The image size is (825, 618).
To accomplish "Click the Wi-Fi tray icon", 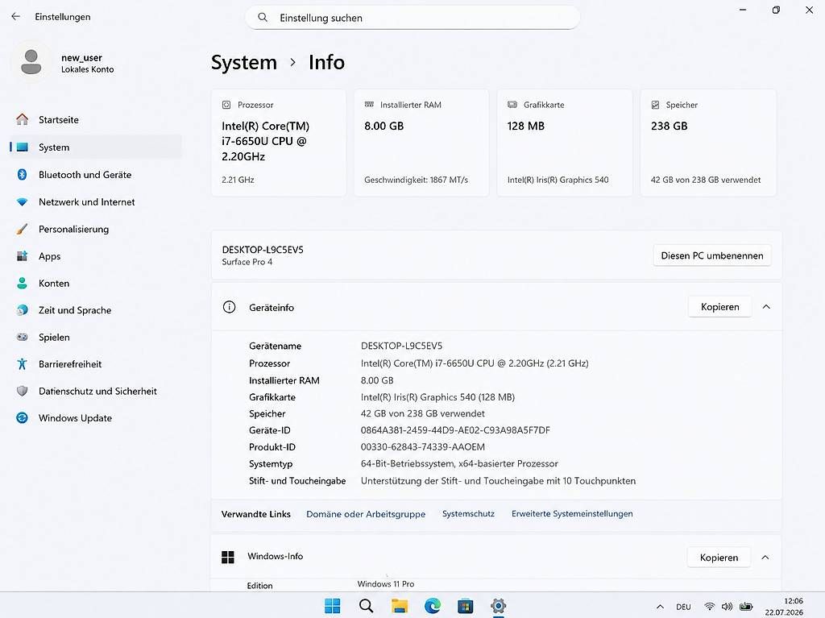I will click(710, 607).
